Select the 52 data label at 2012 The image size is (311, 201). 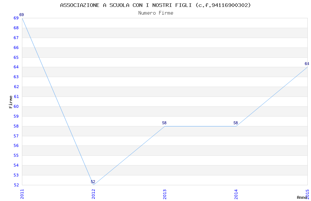point(93,182)
